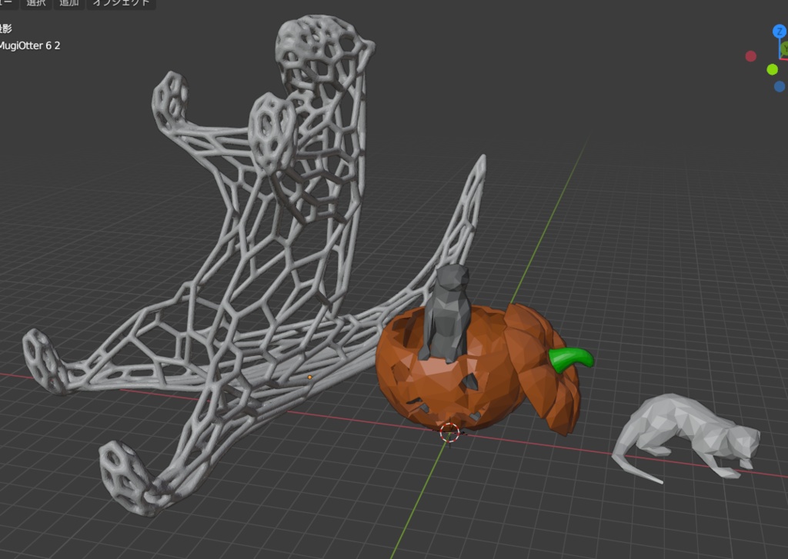Click the green Y axis handle on the gizmo
The image size is (788, 559).
pos(784,48)
